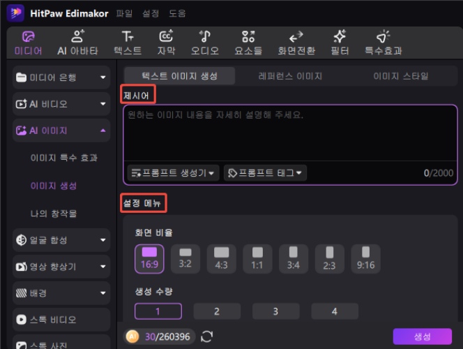Select the 텍스트 tool icon

pyautogui.click(x=127, y=37)
